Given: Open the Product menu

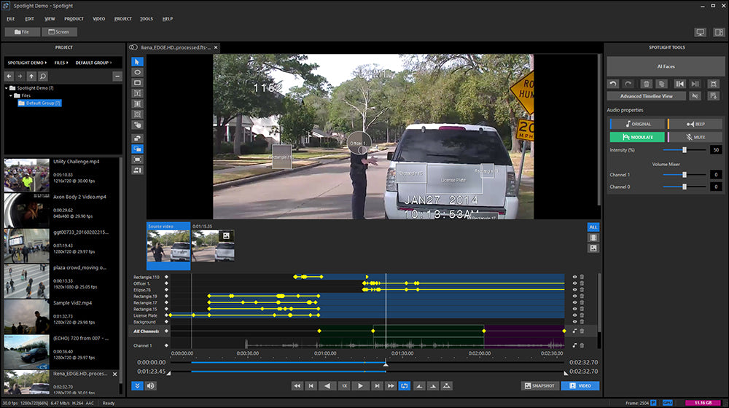Looking at the screenshot, I should pyautogui.click(x=74, y=18).
